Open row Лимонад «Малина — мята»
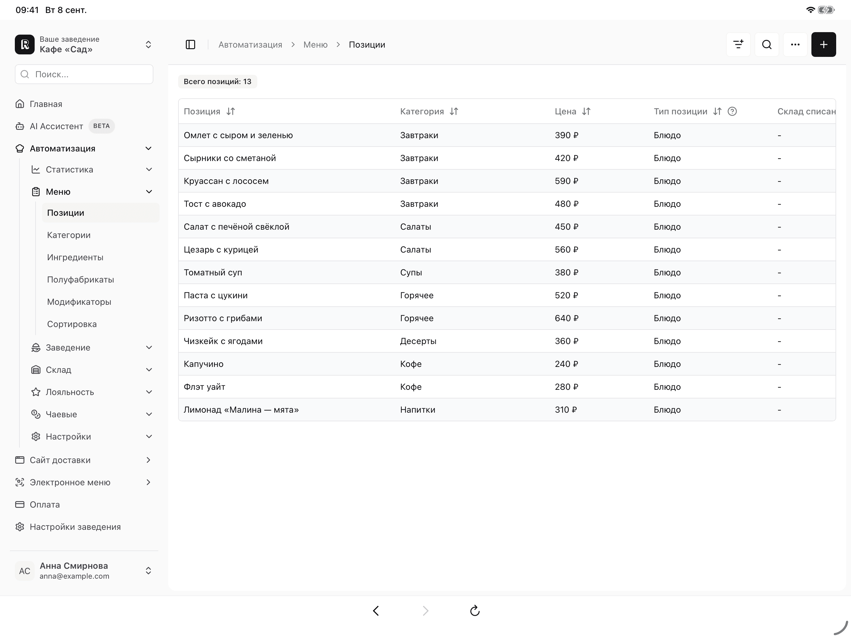 [x=507, y=410]
